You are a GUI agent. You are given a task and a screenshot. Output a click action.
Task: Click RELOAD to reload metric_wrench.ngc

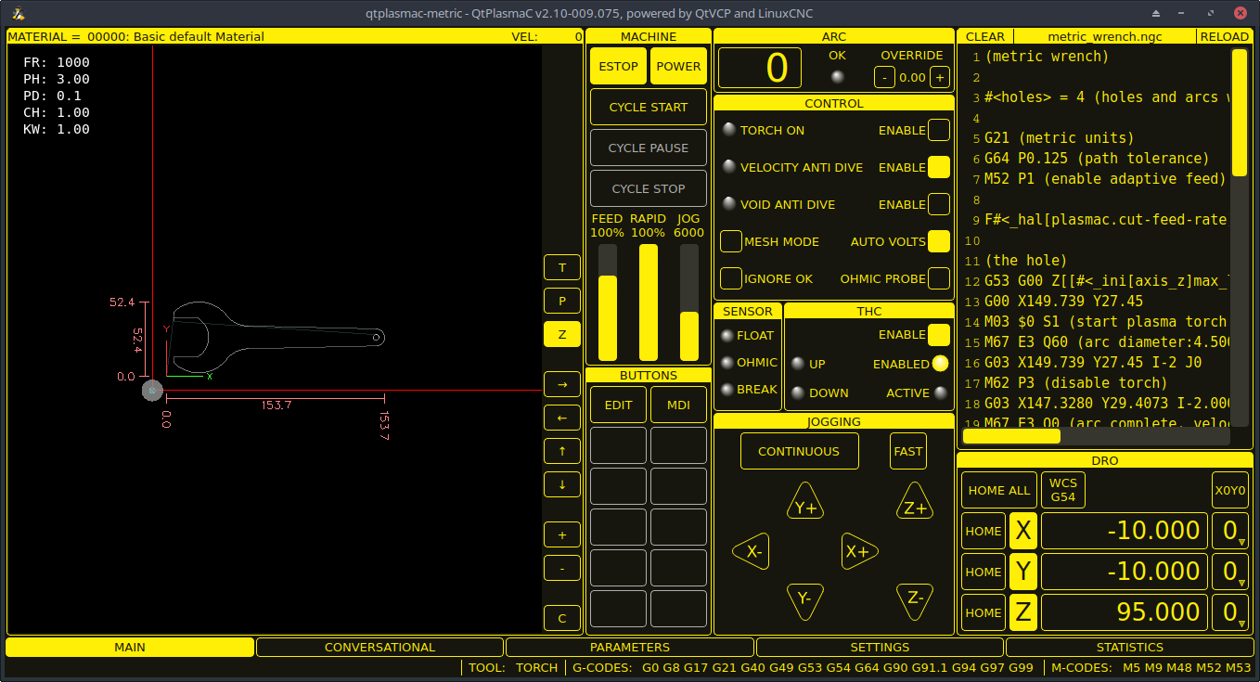click(x=1223, y=36)
